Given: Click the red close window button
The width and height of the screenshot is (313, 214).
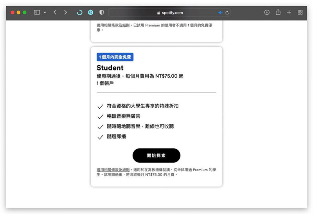Looking at the screenshot, I should pyautogui.click(x=13, y=13).
